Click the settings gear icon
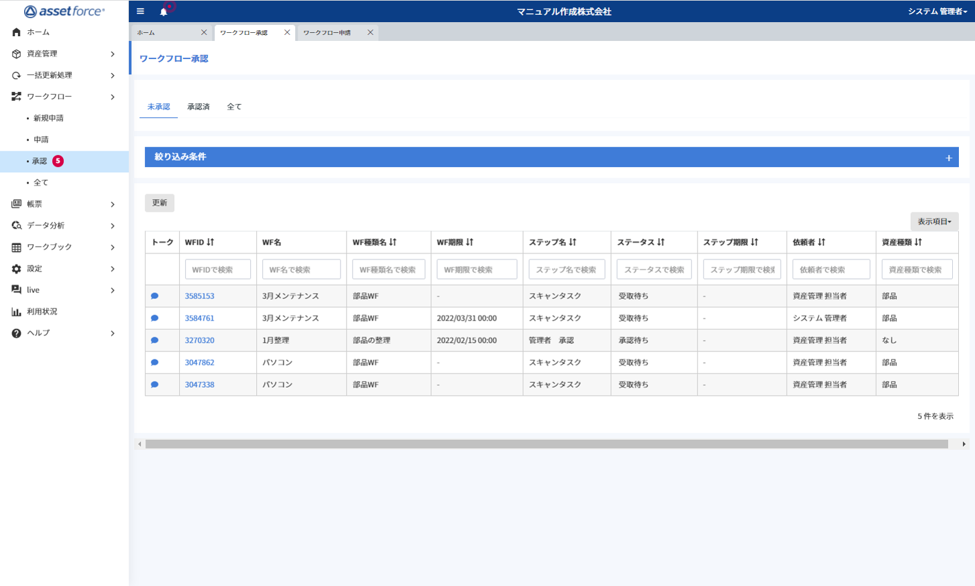Image resolution: width=975 pixels, height=586 pixels. point(16,268)
